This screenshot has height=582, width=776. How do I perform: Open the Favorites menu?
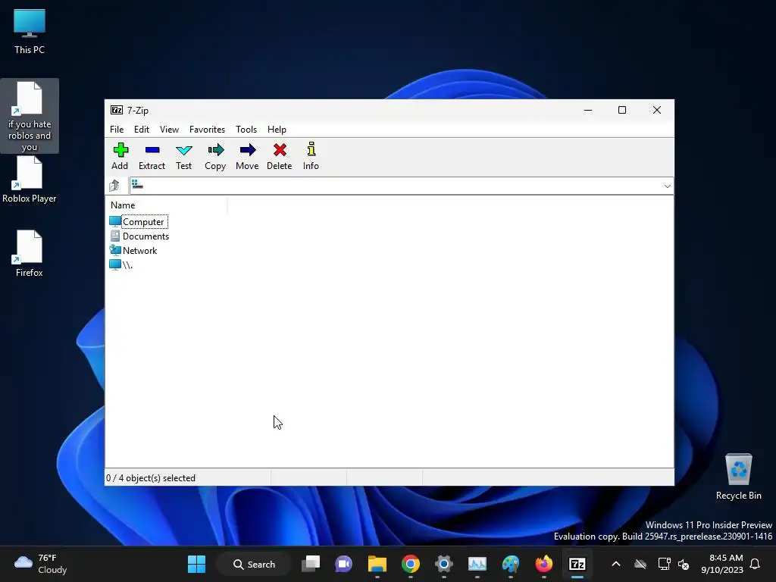coord(207,129)
